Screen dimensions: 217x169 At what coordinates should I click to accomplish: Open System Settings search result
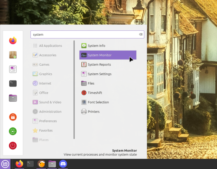[108, 74]
